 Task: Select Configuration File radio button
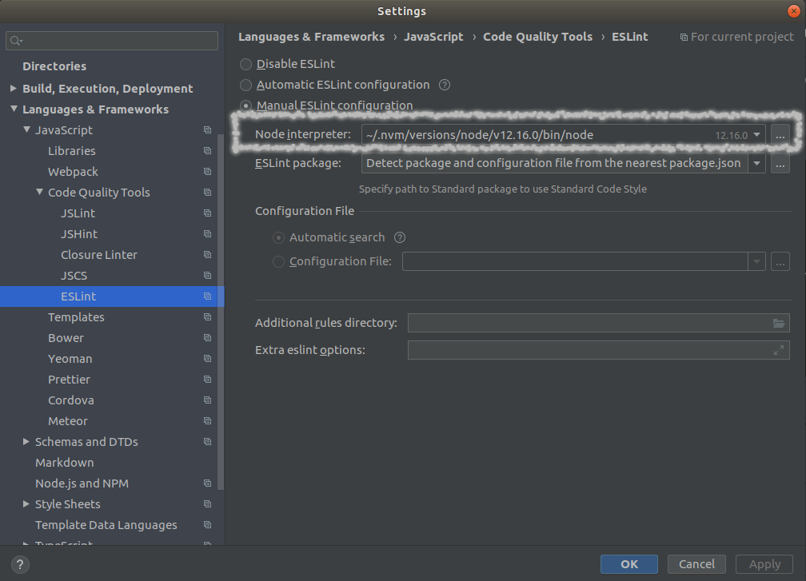point(278,261)
